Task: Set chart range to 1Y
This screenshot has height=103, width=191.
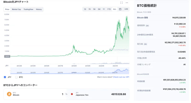Action: pos(104,9)
